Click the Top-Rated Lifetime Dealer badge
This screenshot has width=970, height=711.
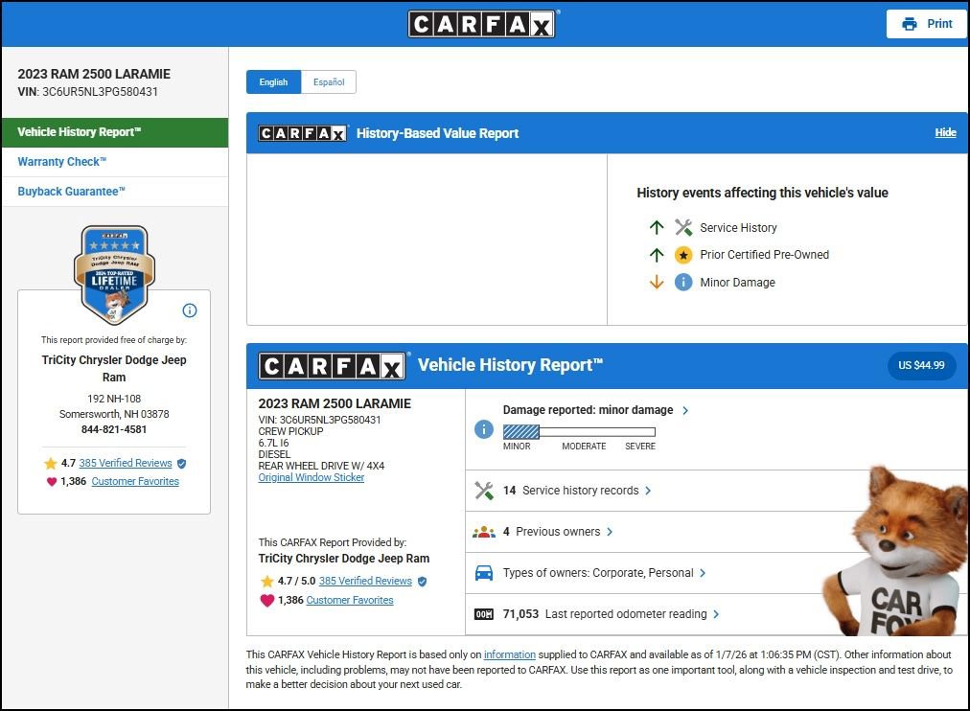[114, 274]
